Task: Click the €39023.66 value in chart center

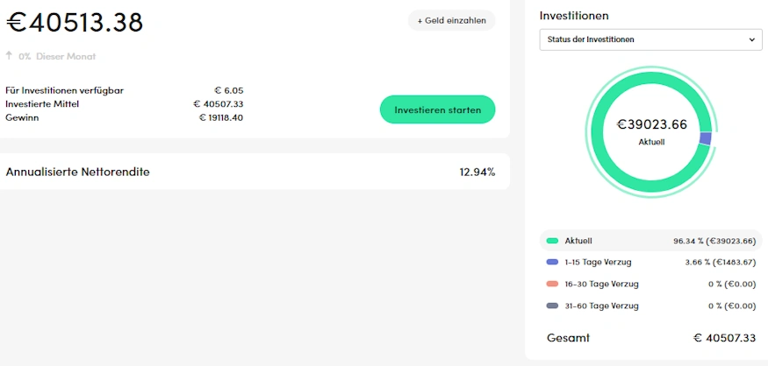Action: pyautogui.click(x=651, y=124)
